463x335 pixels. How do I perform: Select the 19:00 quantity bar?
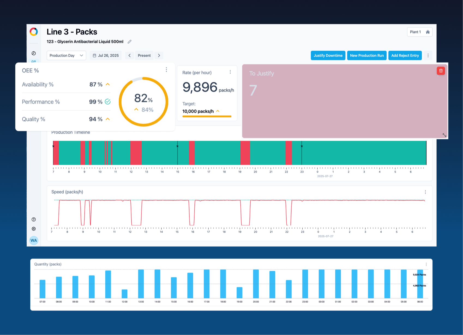coord(239,293)
